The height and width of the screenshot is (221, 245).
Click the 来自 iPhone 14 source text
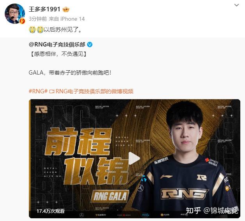67,19
